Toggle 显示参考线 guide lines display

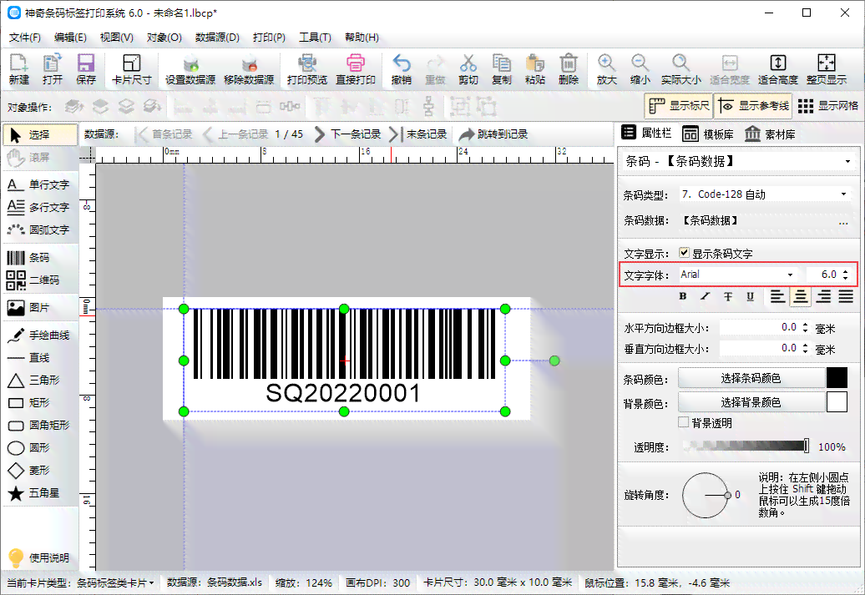pyautogui.click(x=753, y=106)
